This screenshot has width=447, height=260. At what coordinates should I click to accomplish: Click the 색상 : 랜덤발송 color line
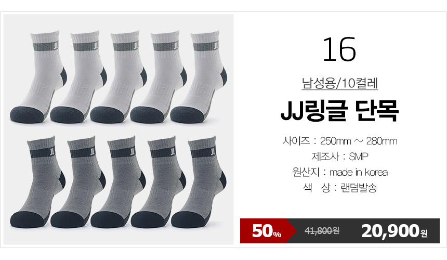340,188
